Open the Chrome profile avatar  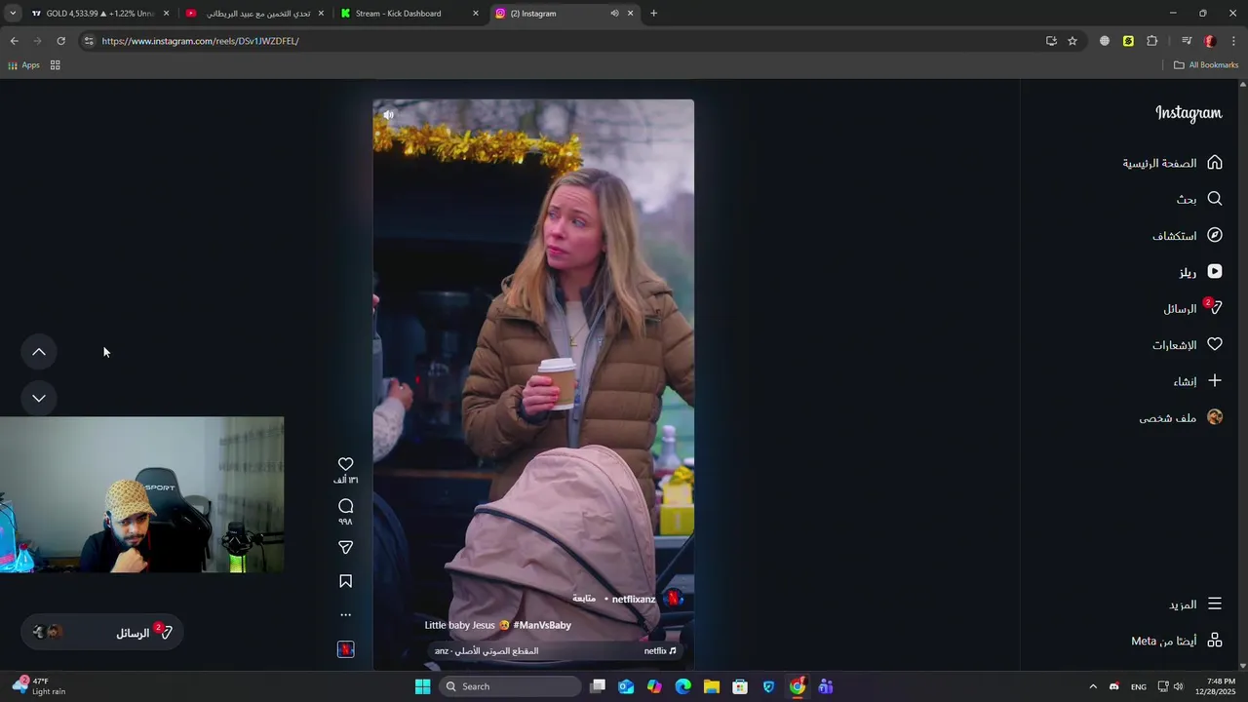click(1210, 41)
